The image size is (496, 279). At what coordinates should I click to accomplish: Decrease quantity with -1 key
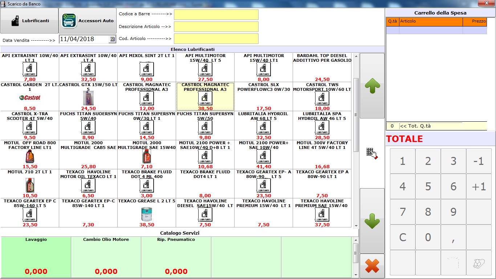[x=479, y=161]
